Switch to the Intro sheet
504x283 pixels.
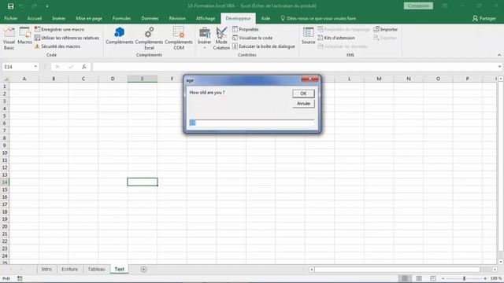(46, 269)
